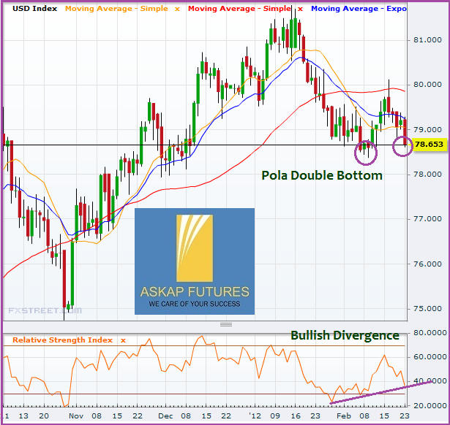Click the Pola Double Bottom annotation
Viewport: 450px width, 425px height.
[x=323, y=176]
